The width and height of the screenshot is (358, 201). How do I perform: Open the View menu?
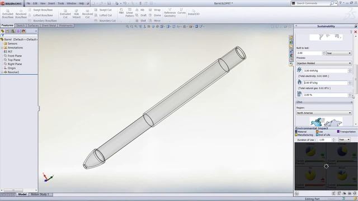tap(43, 3)
